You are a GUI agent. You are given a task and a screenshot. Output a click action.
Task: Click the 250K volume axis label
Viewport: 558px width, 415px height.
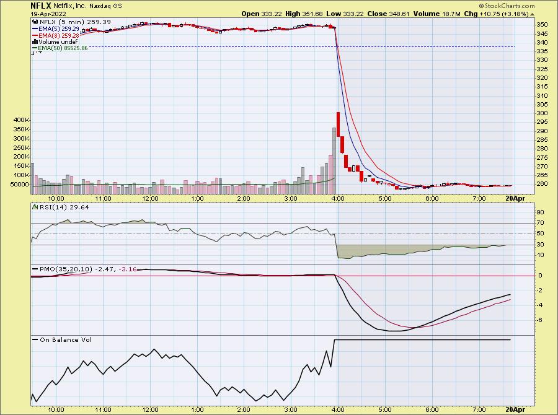21,147
